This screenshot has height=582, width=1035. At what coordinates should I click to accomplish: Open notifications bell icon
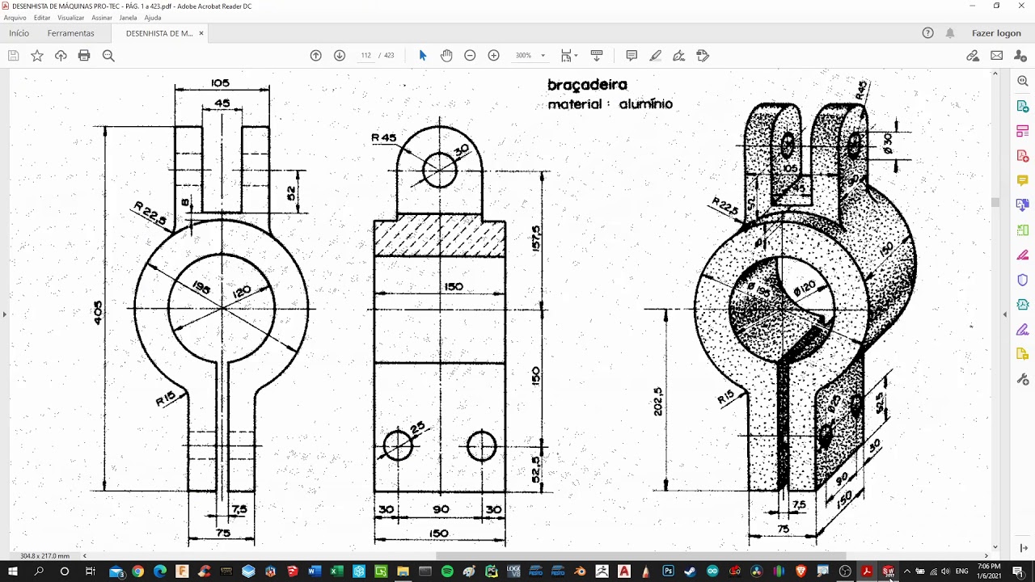[950, 33]
